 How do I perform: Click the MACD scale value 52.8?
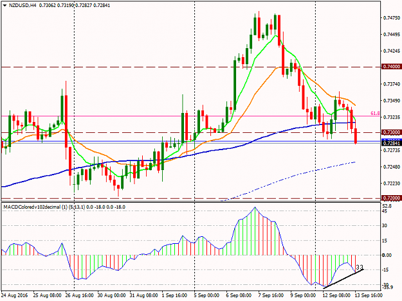tap(387, 206)
